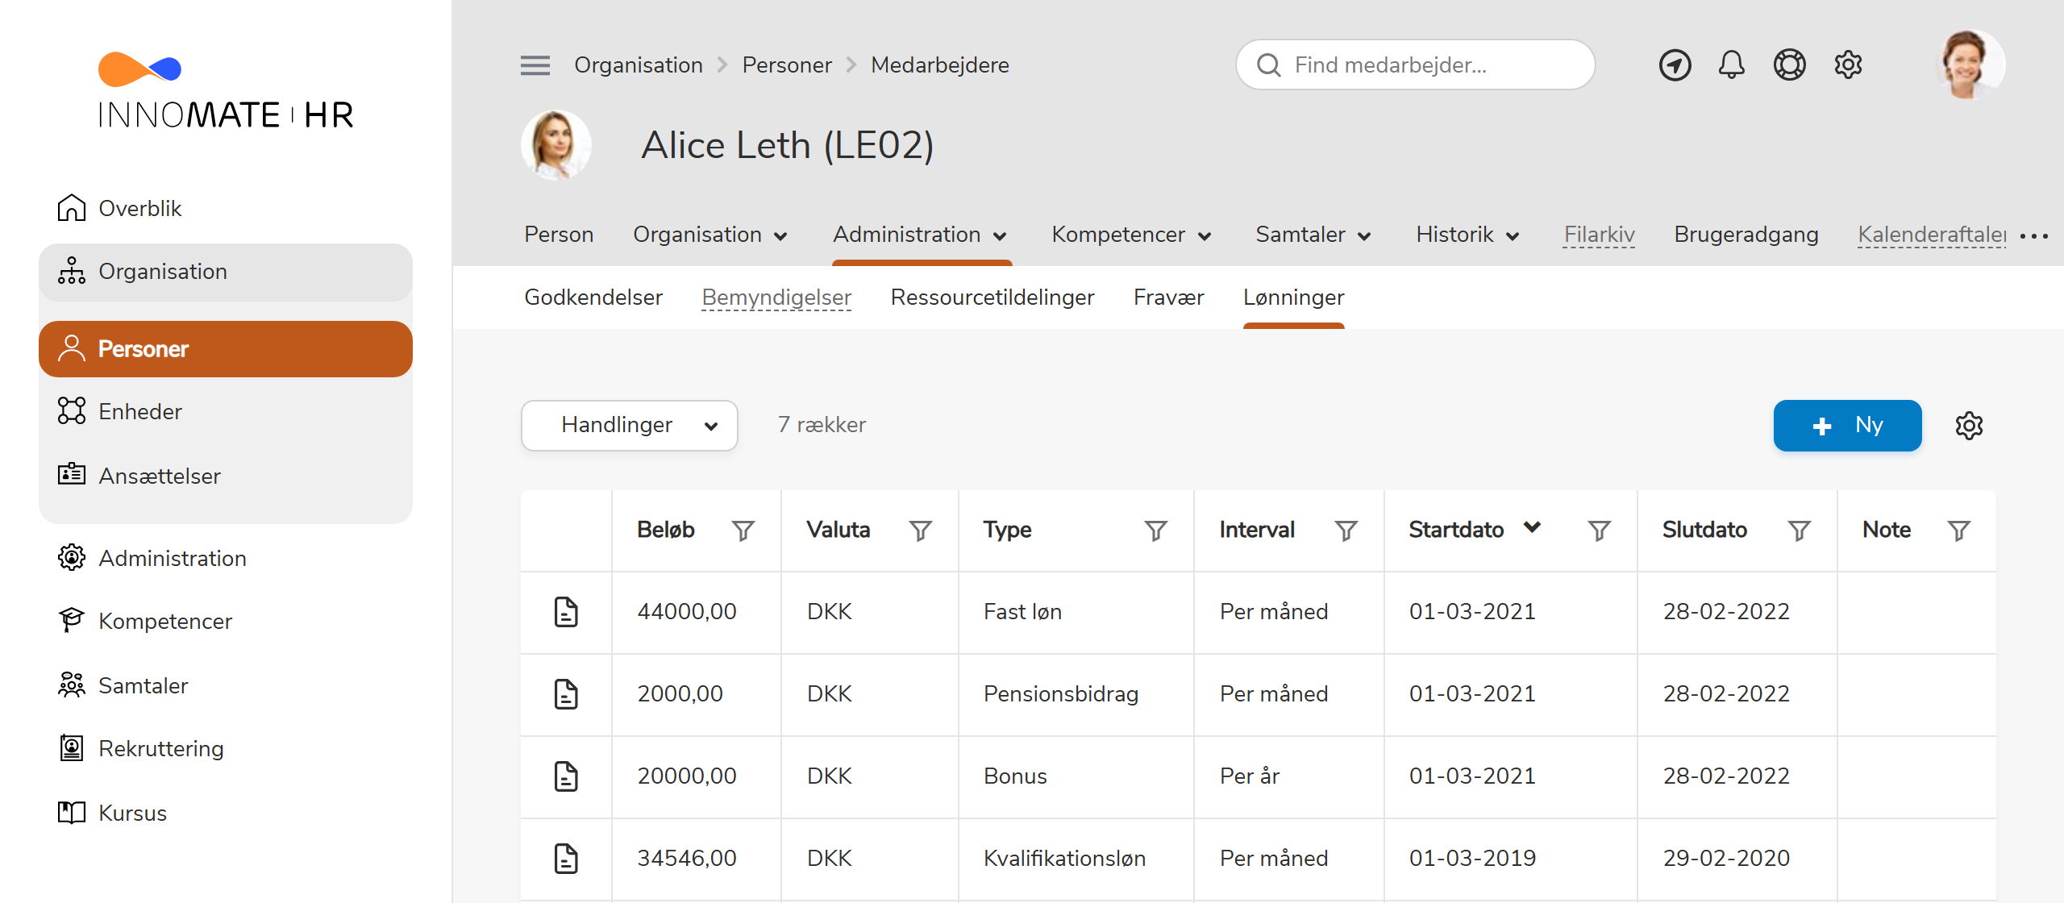Filter the Beløb column
This screenshot has width=2064, height=903.
pos(743,531)
